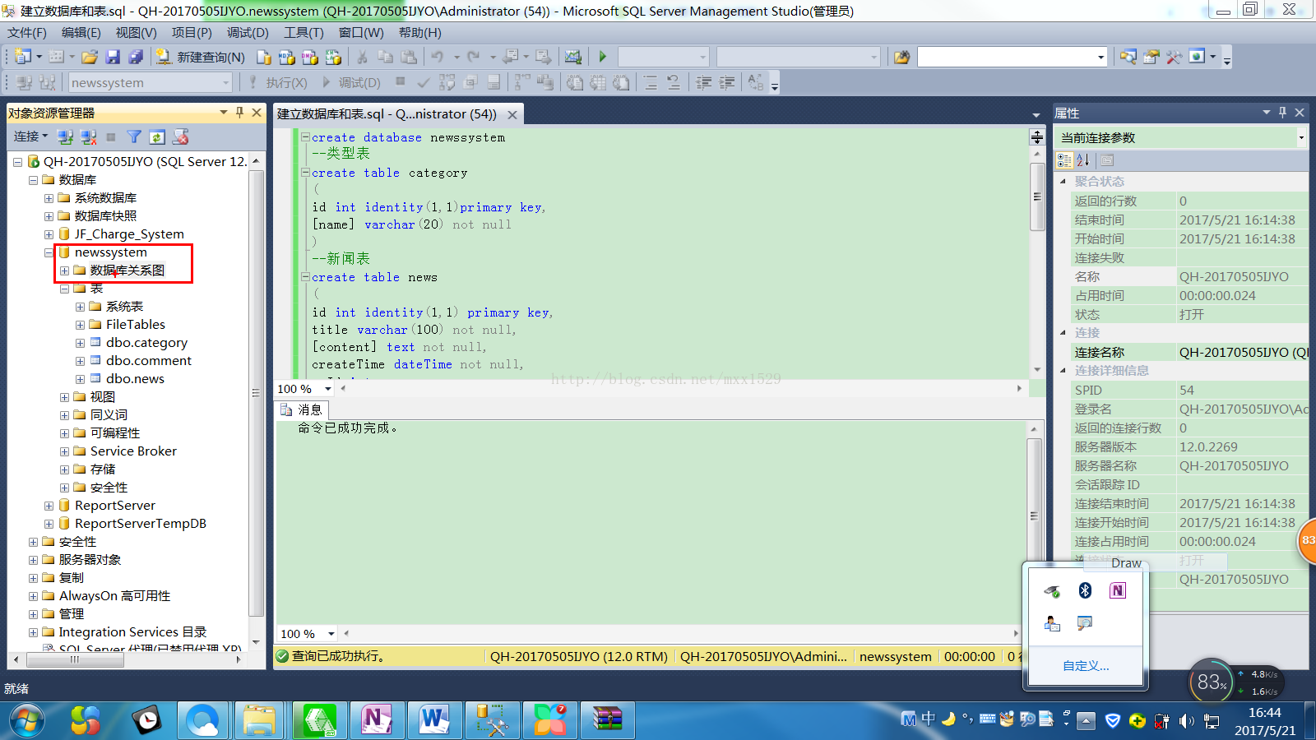
Task: Open the 工具(T) menu
Action: [304, 32]
